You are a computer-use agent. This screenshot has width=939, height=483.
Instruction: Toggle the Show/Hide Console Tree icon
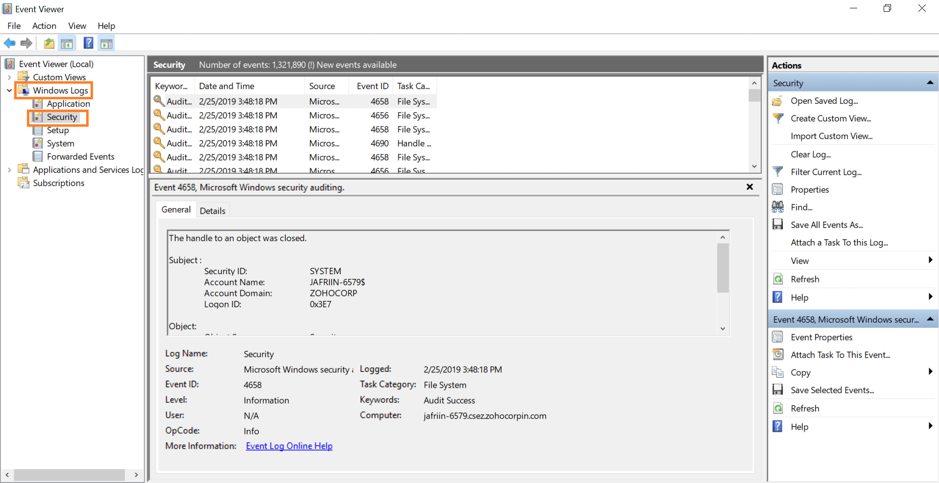(x=67, y=43)
